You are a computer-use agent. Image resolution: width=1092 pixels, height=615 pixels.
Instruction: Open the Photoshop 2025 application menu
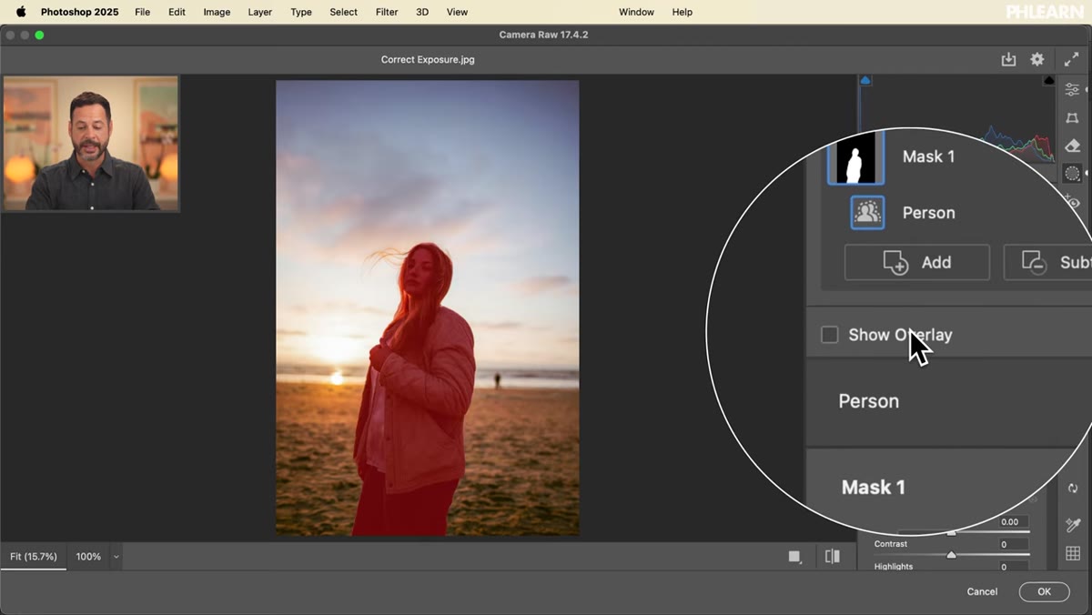tap(80, 12)
